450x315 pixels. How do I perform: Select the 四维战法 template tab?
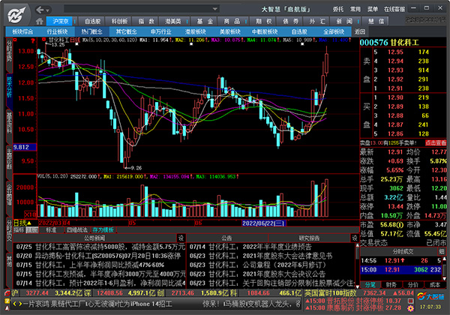click(77, 229)
